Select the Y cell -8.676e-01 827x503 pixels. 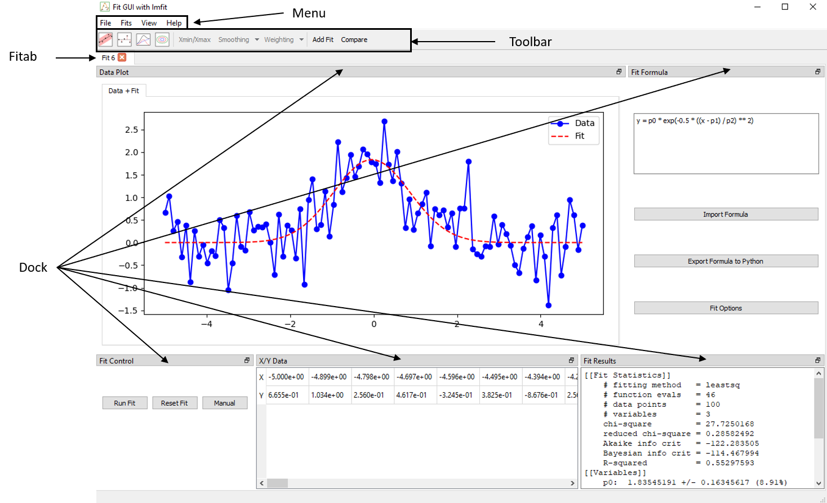coord(544,395)
